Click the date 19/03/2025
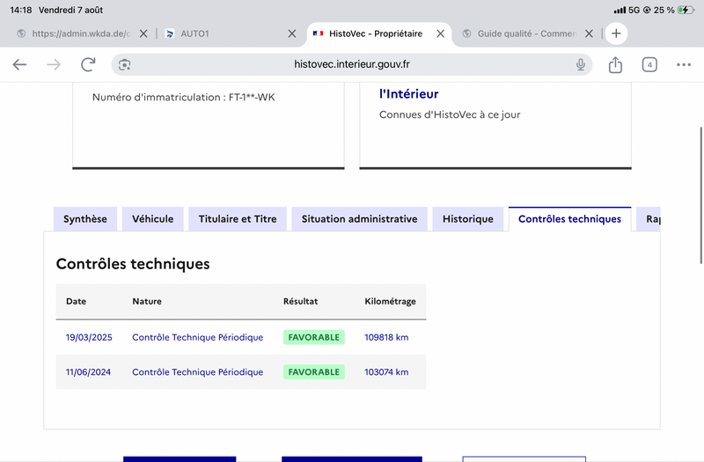Viewport: 704px width, 462px height. tap(89, 337)
